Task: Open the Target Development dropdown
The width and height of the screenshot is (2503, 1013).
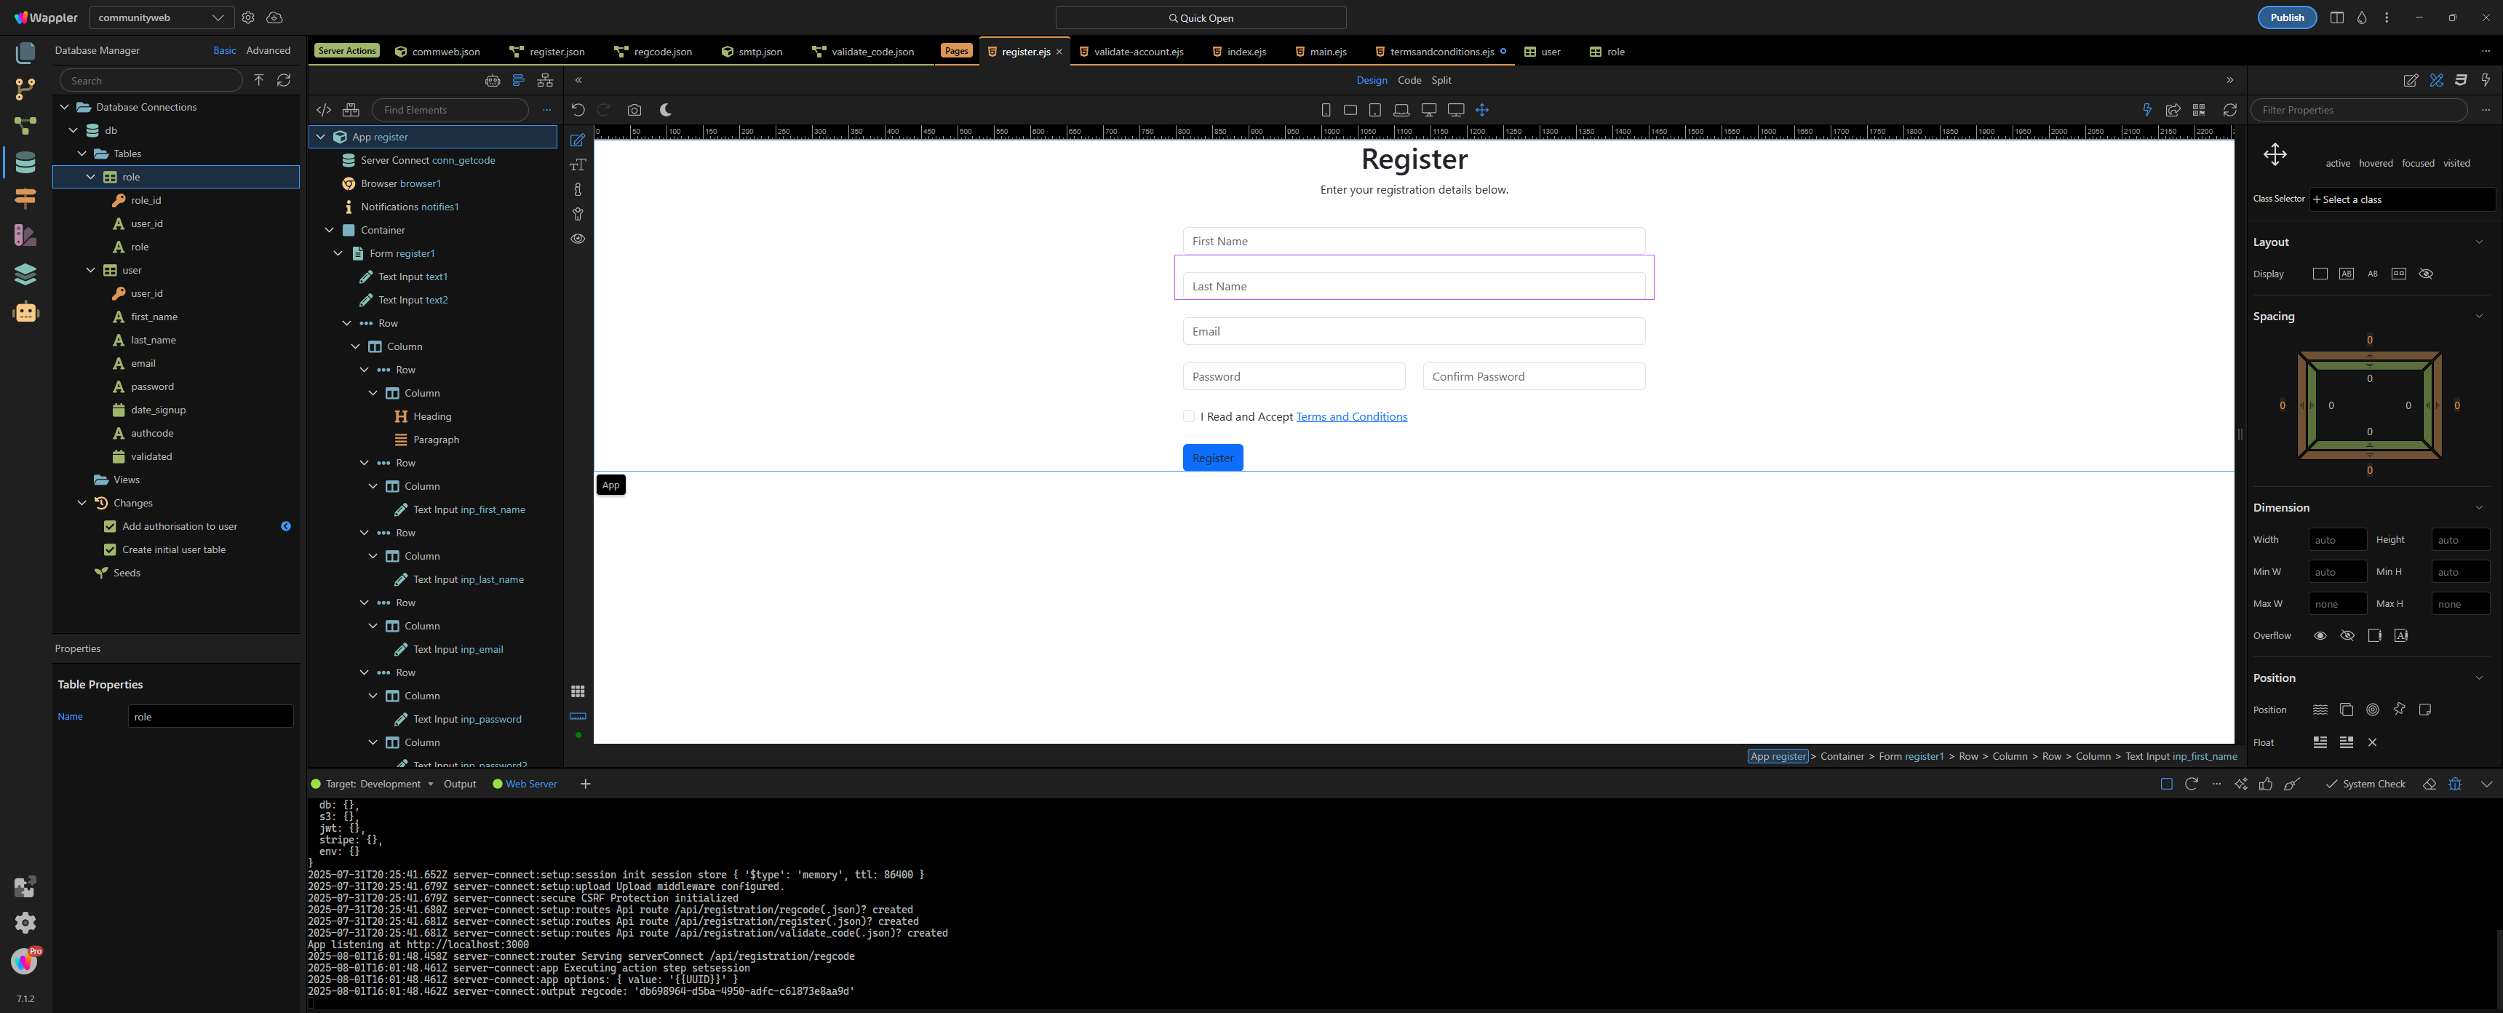Action: [379, 784]
